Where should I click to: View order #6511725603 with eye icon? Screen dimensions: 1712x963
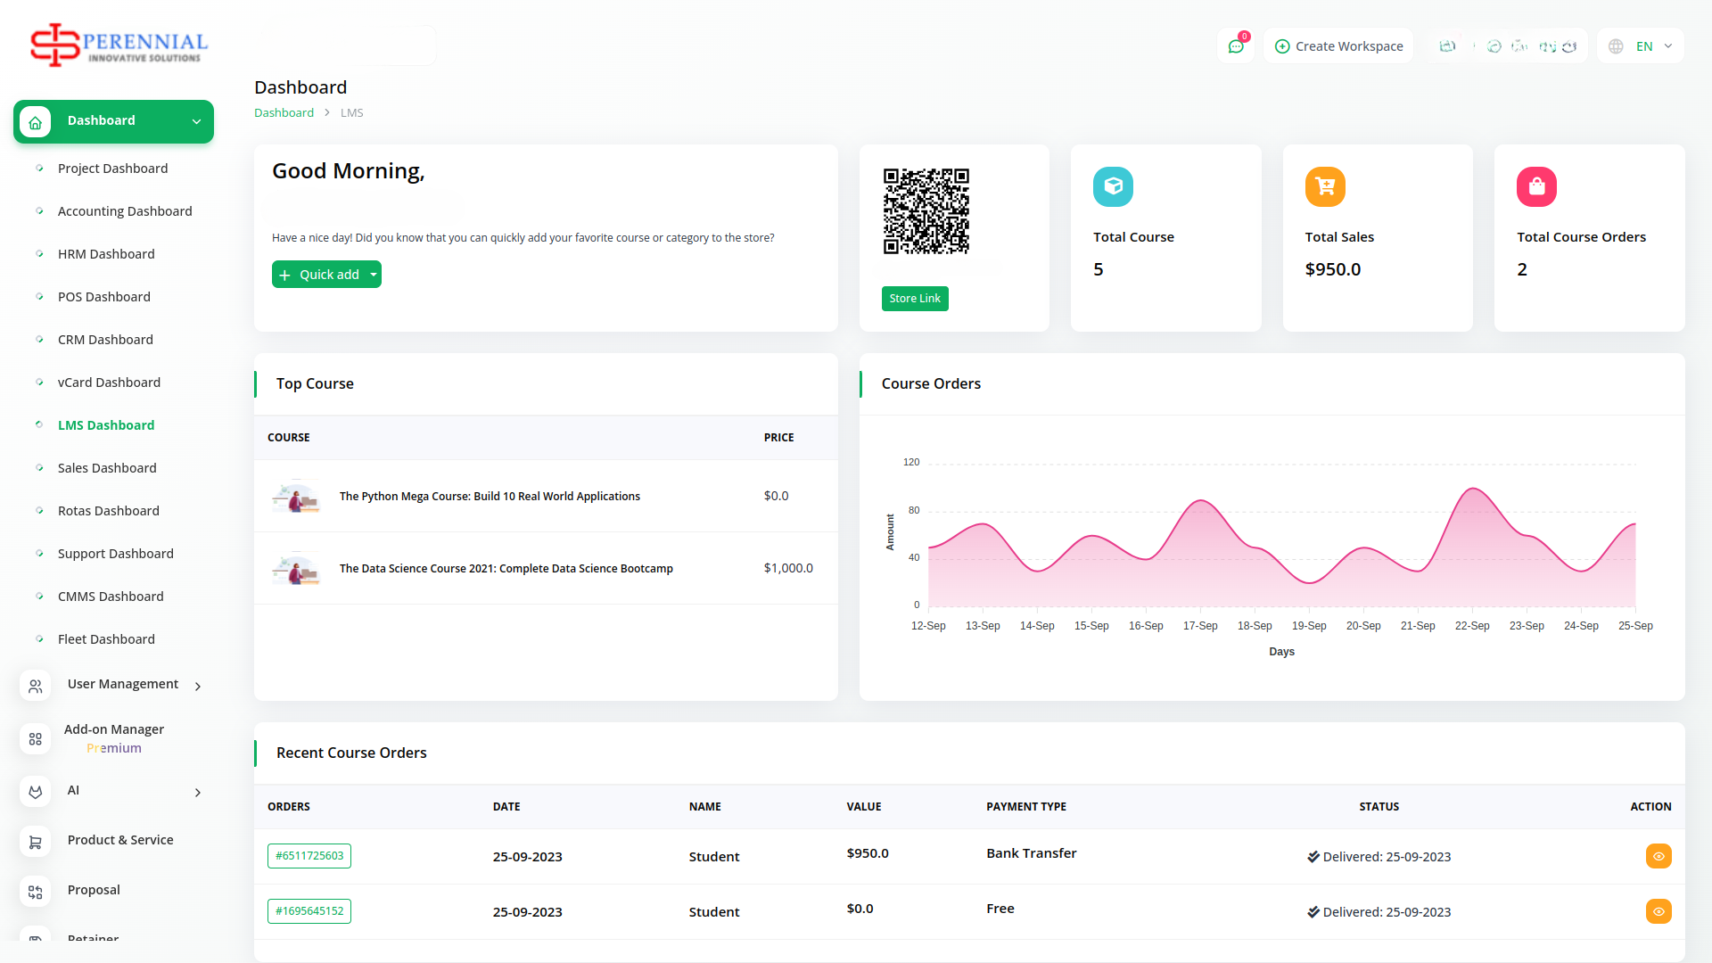click(x=1658, y=856)
